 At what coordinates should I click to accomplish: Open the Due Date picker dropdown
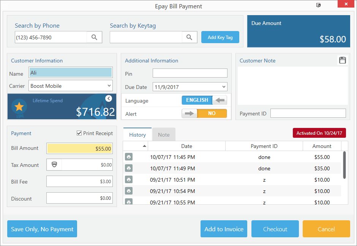tap(224, 87)
